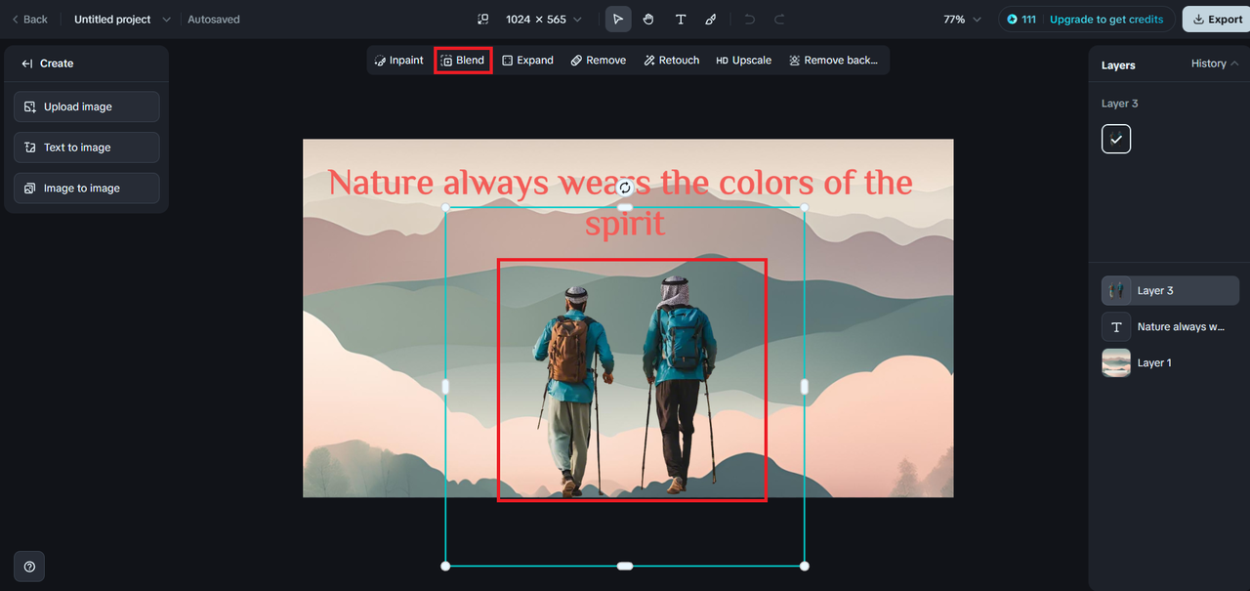This screenshot has height=591, width=1250.
Task: Open the help question mark button
Action: tap(29, 567)
